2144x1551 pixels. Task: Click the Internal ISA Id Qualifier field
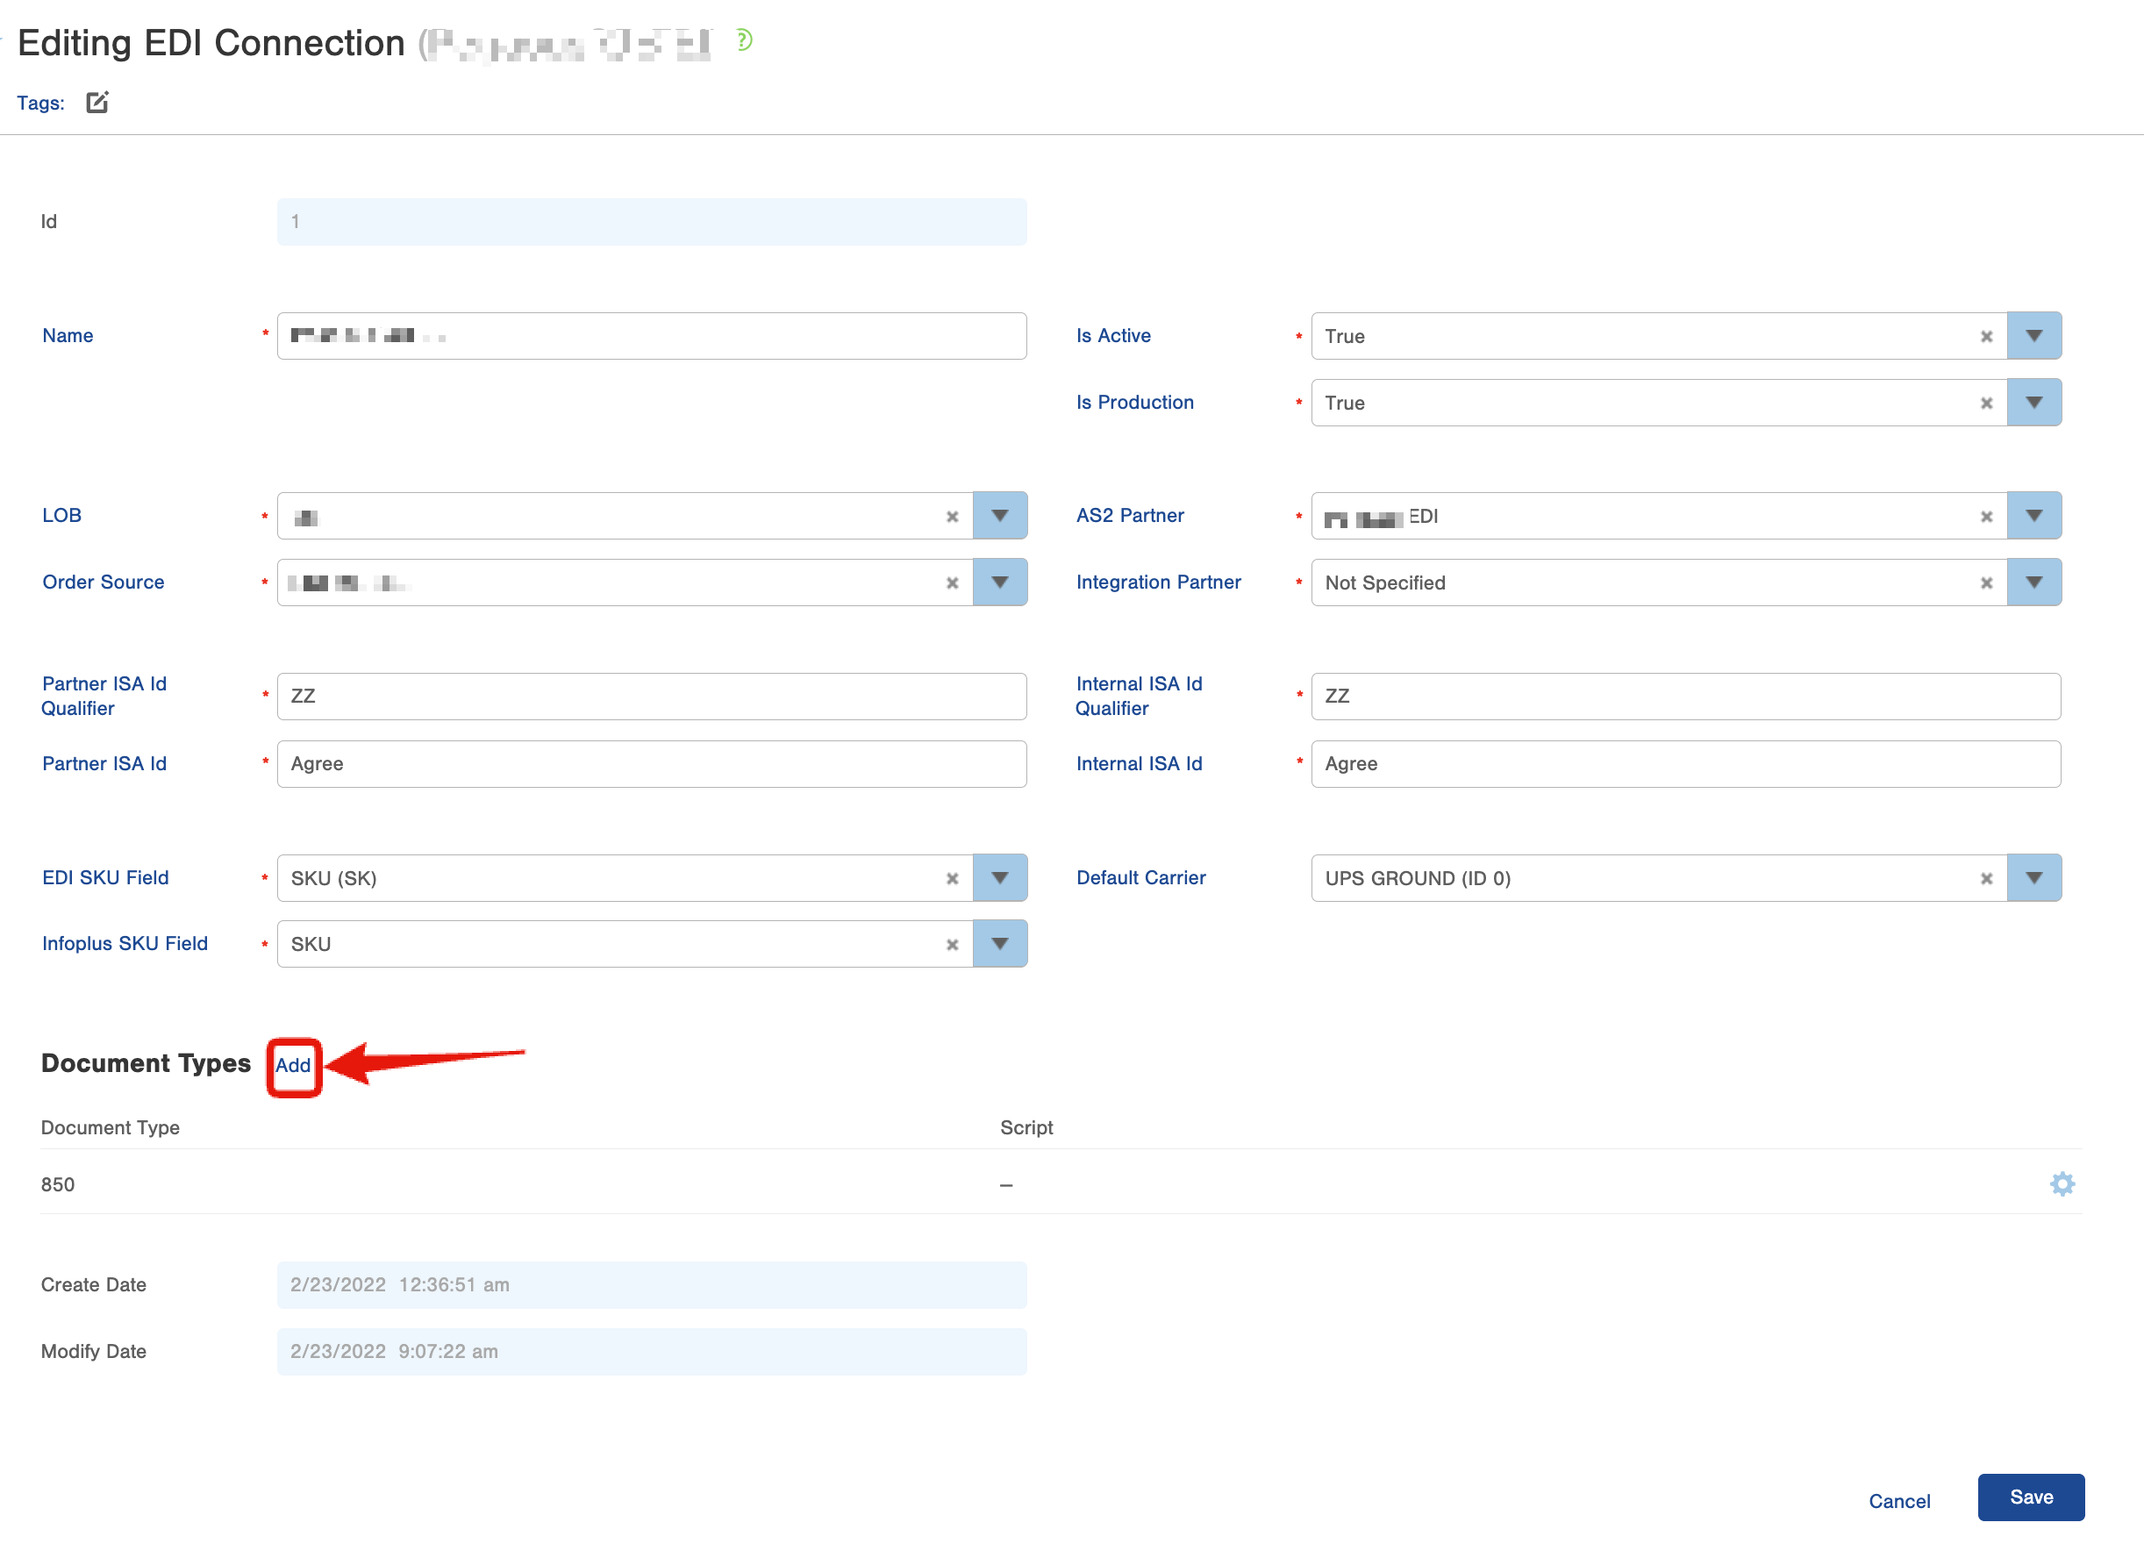1684,697
